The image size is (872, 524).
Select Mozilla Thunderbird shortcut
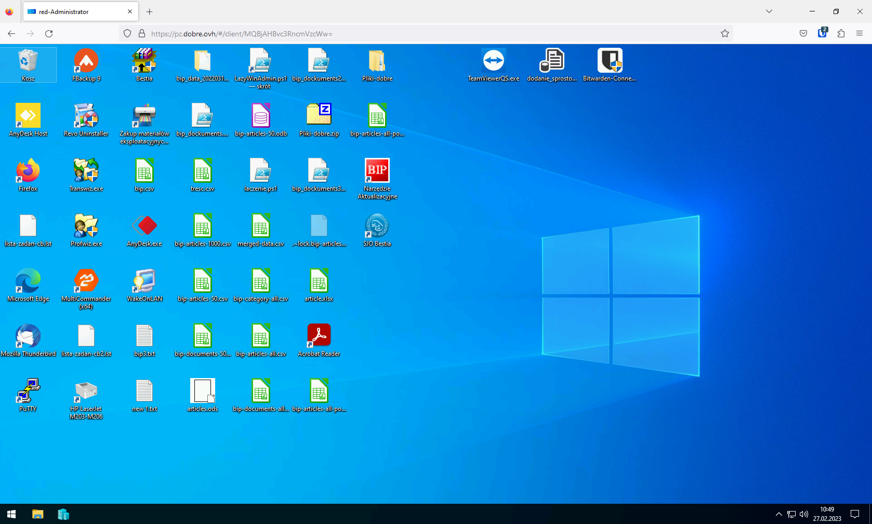(28, 340)
